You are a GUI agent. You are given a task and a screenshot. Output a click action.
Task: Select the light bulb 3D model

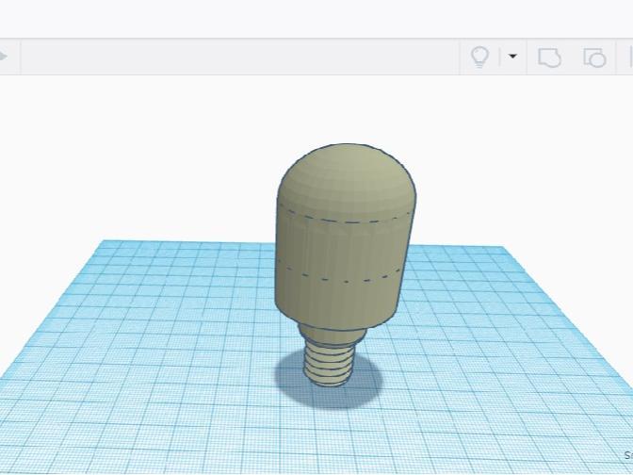345,265
